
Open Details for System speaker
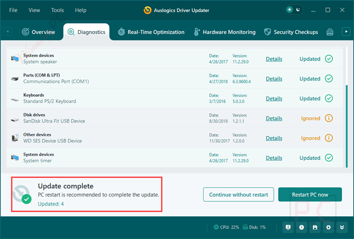274,59
